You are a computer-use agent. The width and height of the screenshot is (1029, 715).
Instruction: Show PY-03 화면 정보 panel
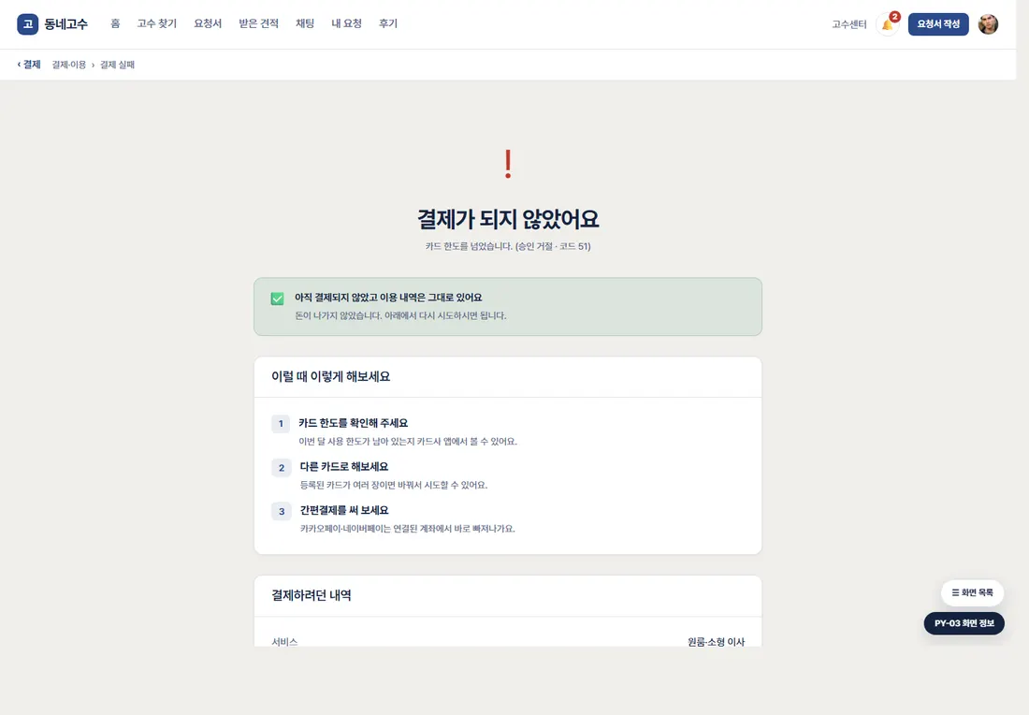point(964,623)
